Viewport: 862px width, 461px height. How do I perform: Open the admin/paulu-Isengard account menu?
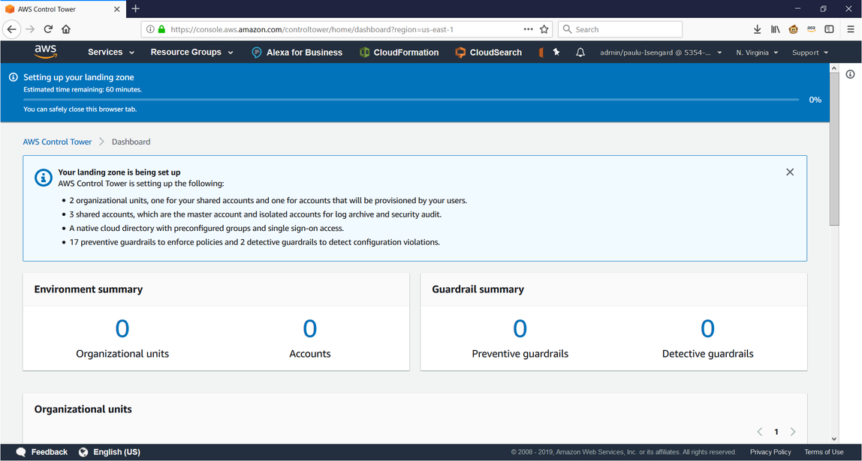click(x=661, y=52)
